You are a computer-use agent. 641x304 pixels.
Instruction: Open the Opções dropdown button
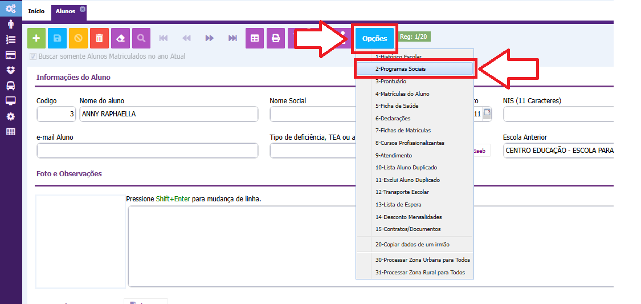click(374, 38)
